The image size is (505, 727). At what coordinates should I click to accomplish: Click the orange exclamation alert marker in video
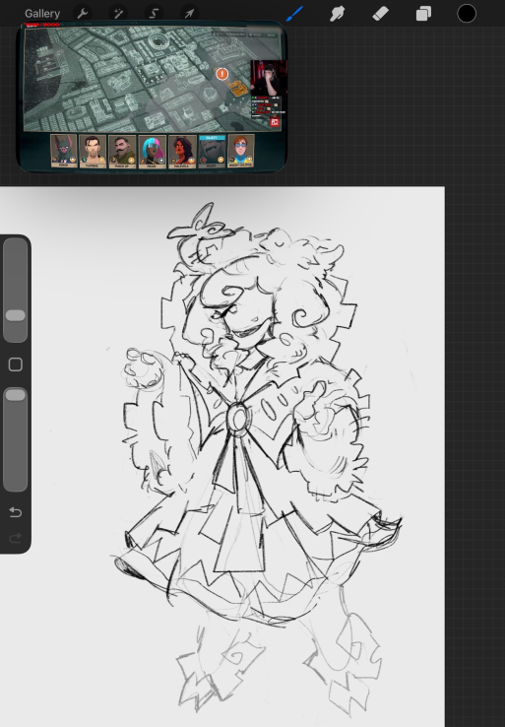(222, 74)
